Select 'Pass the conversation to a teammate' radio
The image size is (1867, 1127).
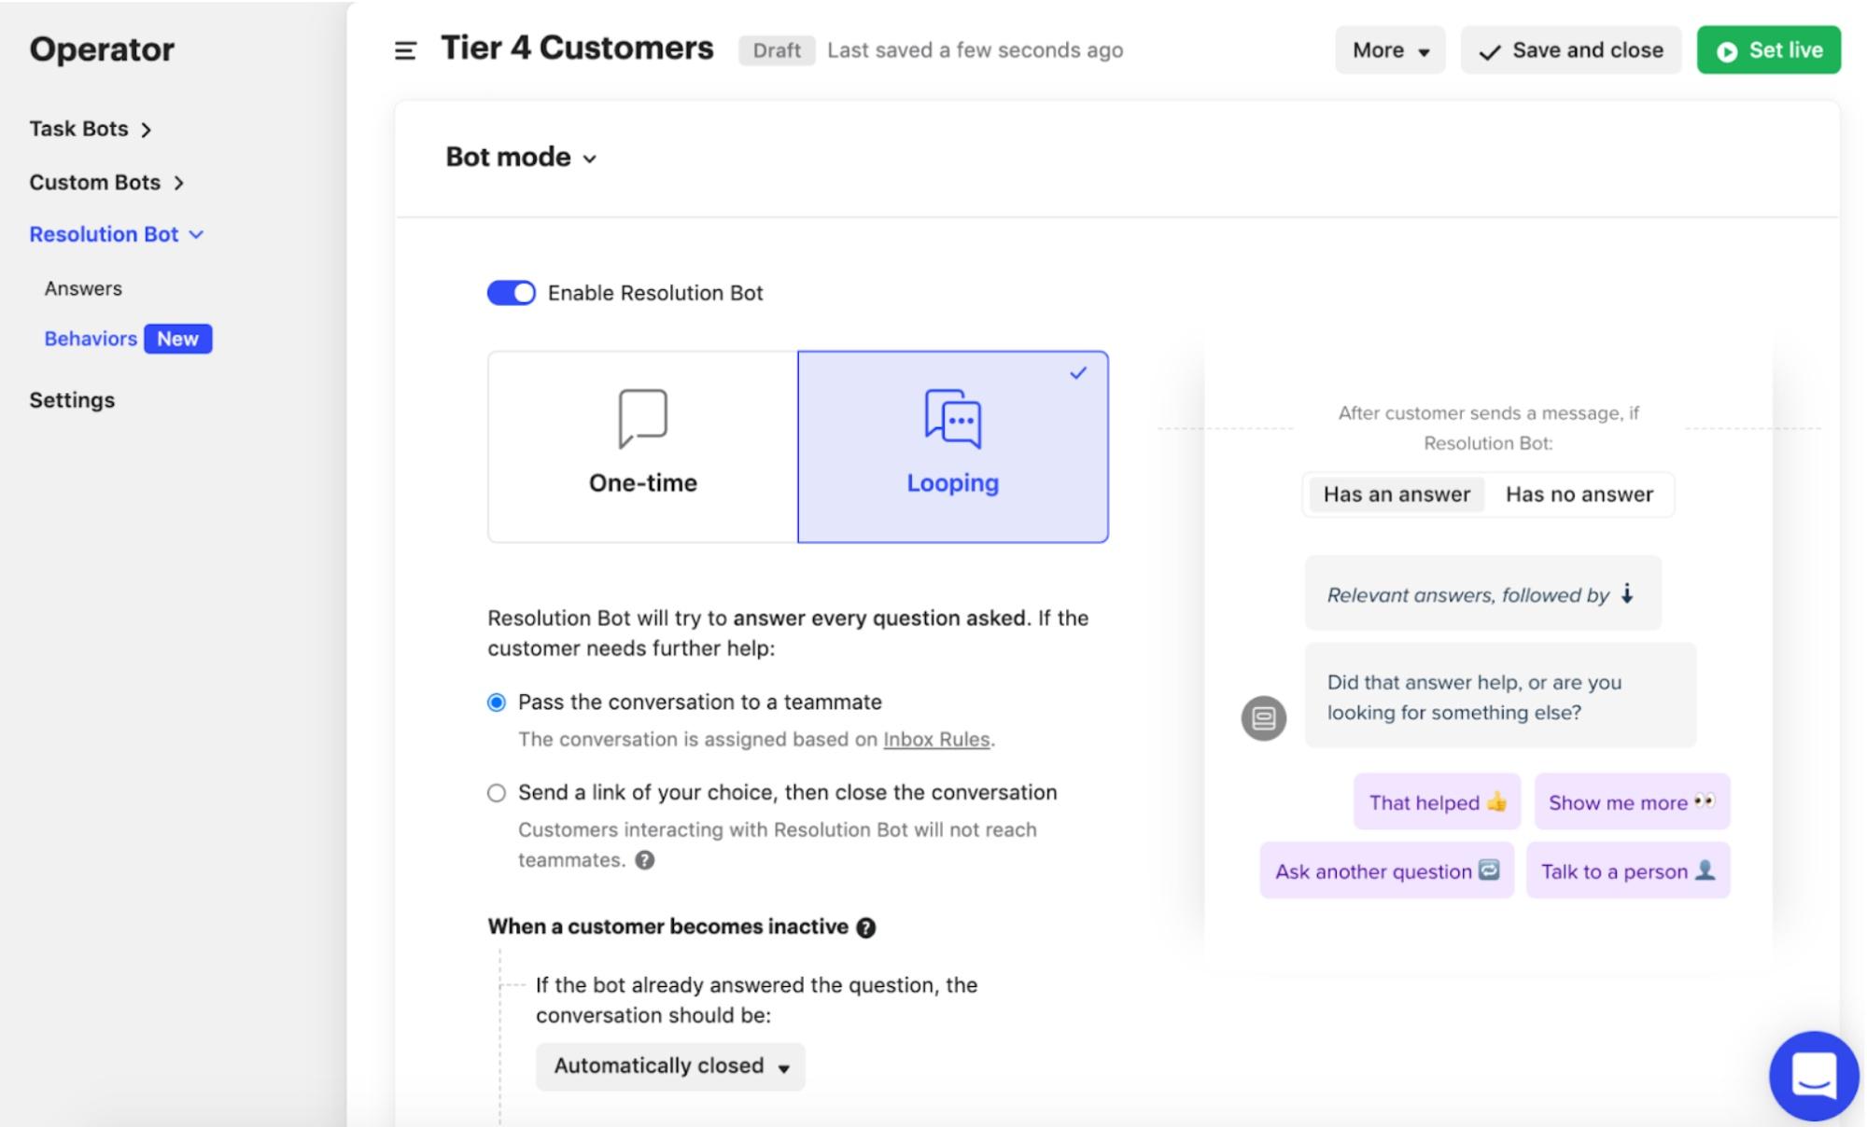click(497, 703)
